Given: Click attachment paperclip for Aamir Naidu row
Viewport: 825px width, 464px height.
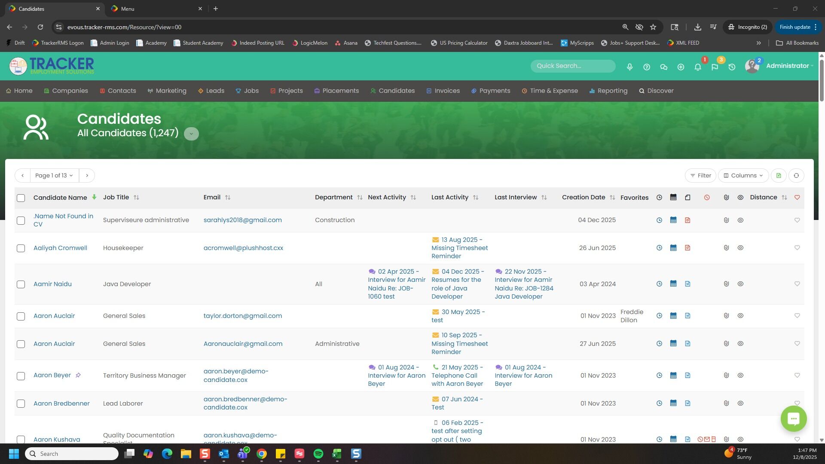Looking at the screenshot, I should (726, 284).
